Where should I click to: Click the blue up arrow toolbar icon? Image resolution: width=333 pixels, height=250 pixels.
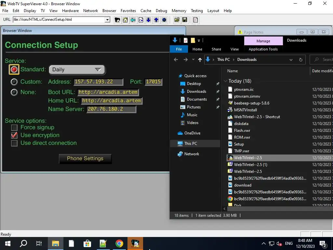pos(156,20)
